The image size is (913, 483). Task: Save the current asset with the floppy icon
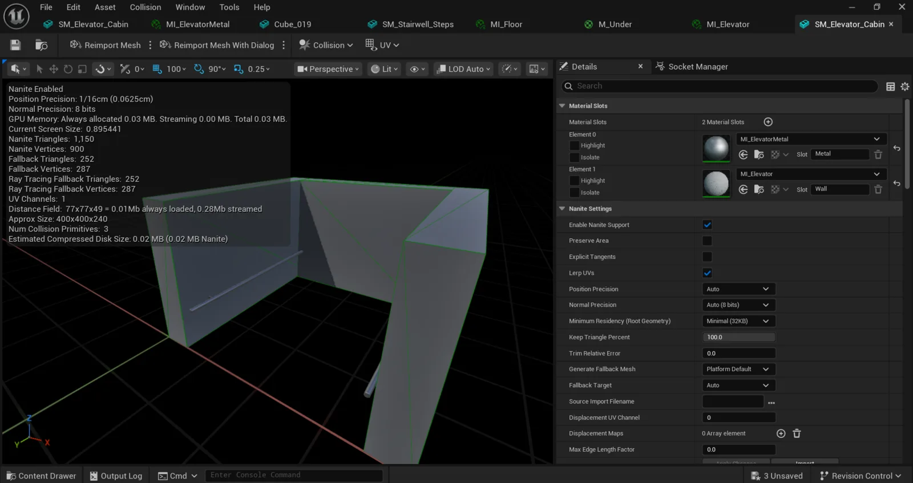click(15, 45)
